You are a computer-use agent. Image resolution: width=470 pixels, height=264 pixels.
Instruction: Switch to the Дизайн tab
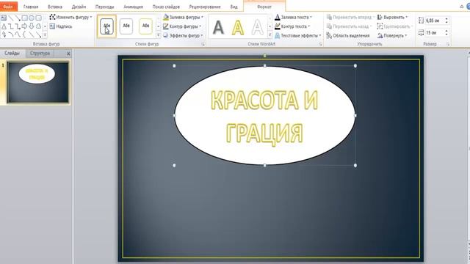(79, 7)
